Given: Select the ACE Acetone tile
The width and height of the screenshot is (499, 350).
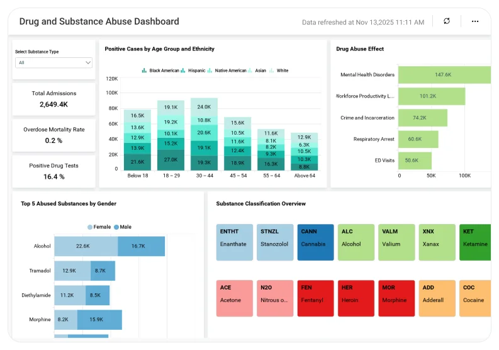Looking at the screenshot, I should click(x=235, y=298).
